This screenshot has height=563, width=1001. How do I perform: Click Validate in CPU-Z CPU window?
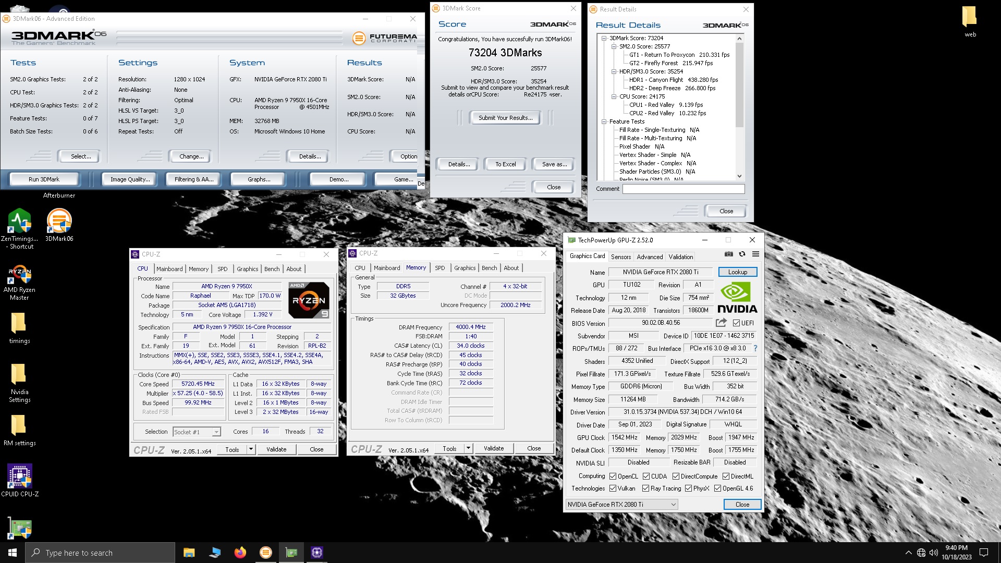[x=276, y=449]
